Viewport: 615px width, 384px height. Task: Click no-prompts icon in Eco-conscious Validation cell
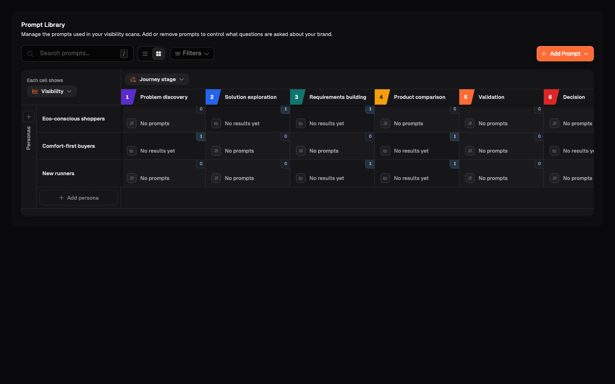tap(470, 123)
